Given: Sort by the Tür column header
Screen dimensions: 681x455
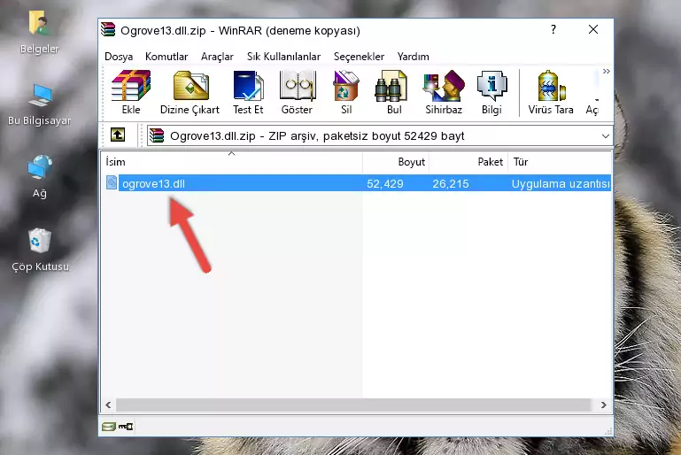Looking at the screenshot, I should (560, 162).
